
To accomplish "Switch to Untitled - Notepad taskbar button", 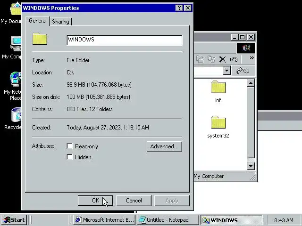I will [168, 220].
